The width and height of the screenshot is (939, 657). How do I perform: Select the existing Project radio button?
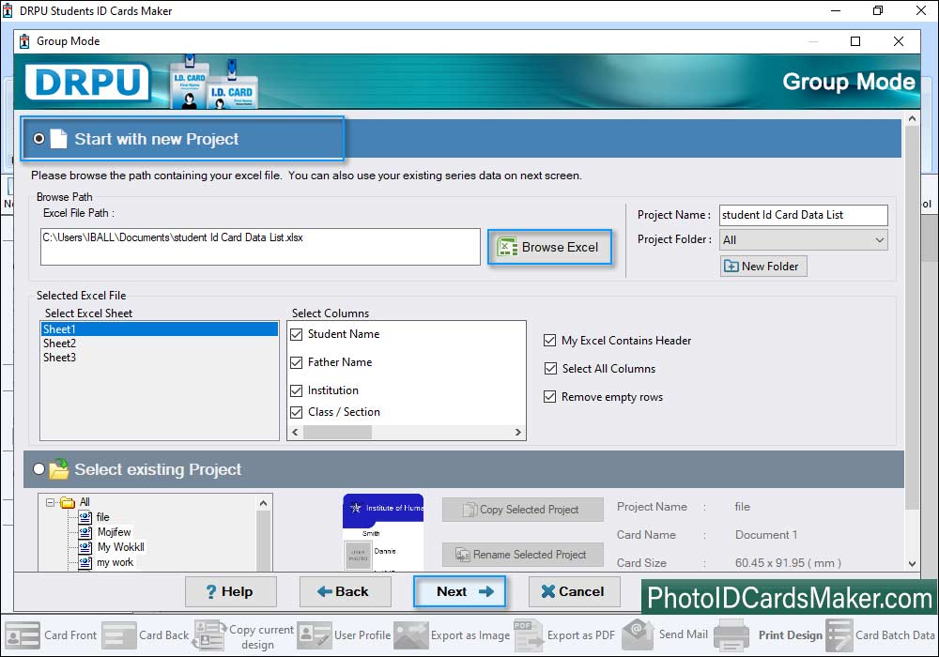pyautogui.click(x=38, y=469)
